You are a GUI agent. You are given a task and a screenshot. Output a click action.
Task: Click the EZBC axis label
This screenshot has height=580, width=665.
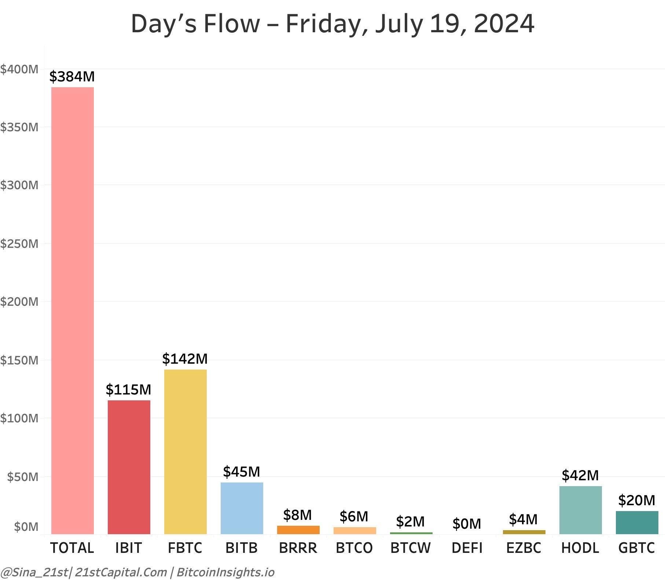(524, 548)
